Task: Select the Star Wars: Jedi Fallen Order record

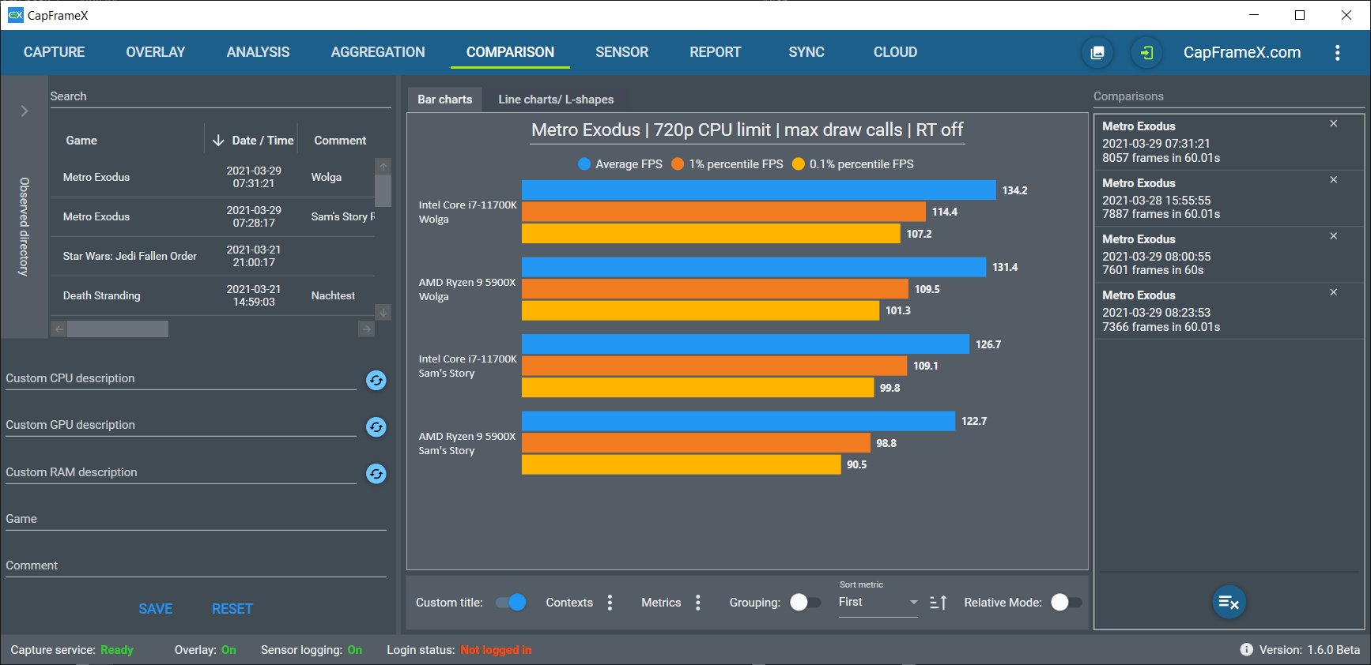Action: (212, 256)
